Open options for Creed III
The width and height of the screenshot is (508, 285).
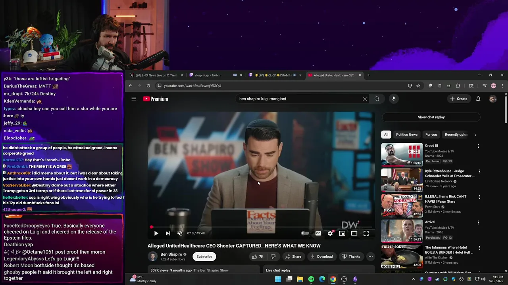[x=478, y=146]
